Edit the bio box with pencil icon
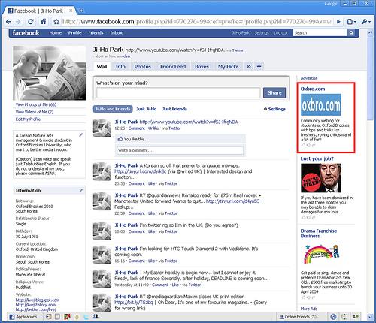Image resolution: width=376 pixels, height=323 pixels. (x=81, y=135)
